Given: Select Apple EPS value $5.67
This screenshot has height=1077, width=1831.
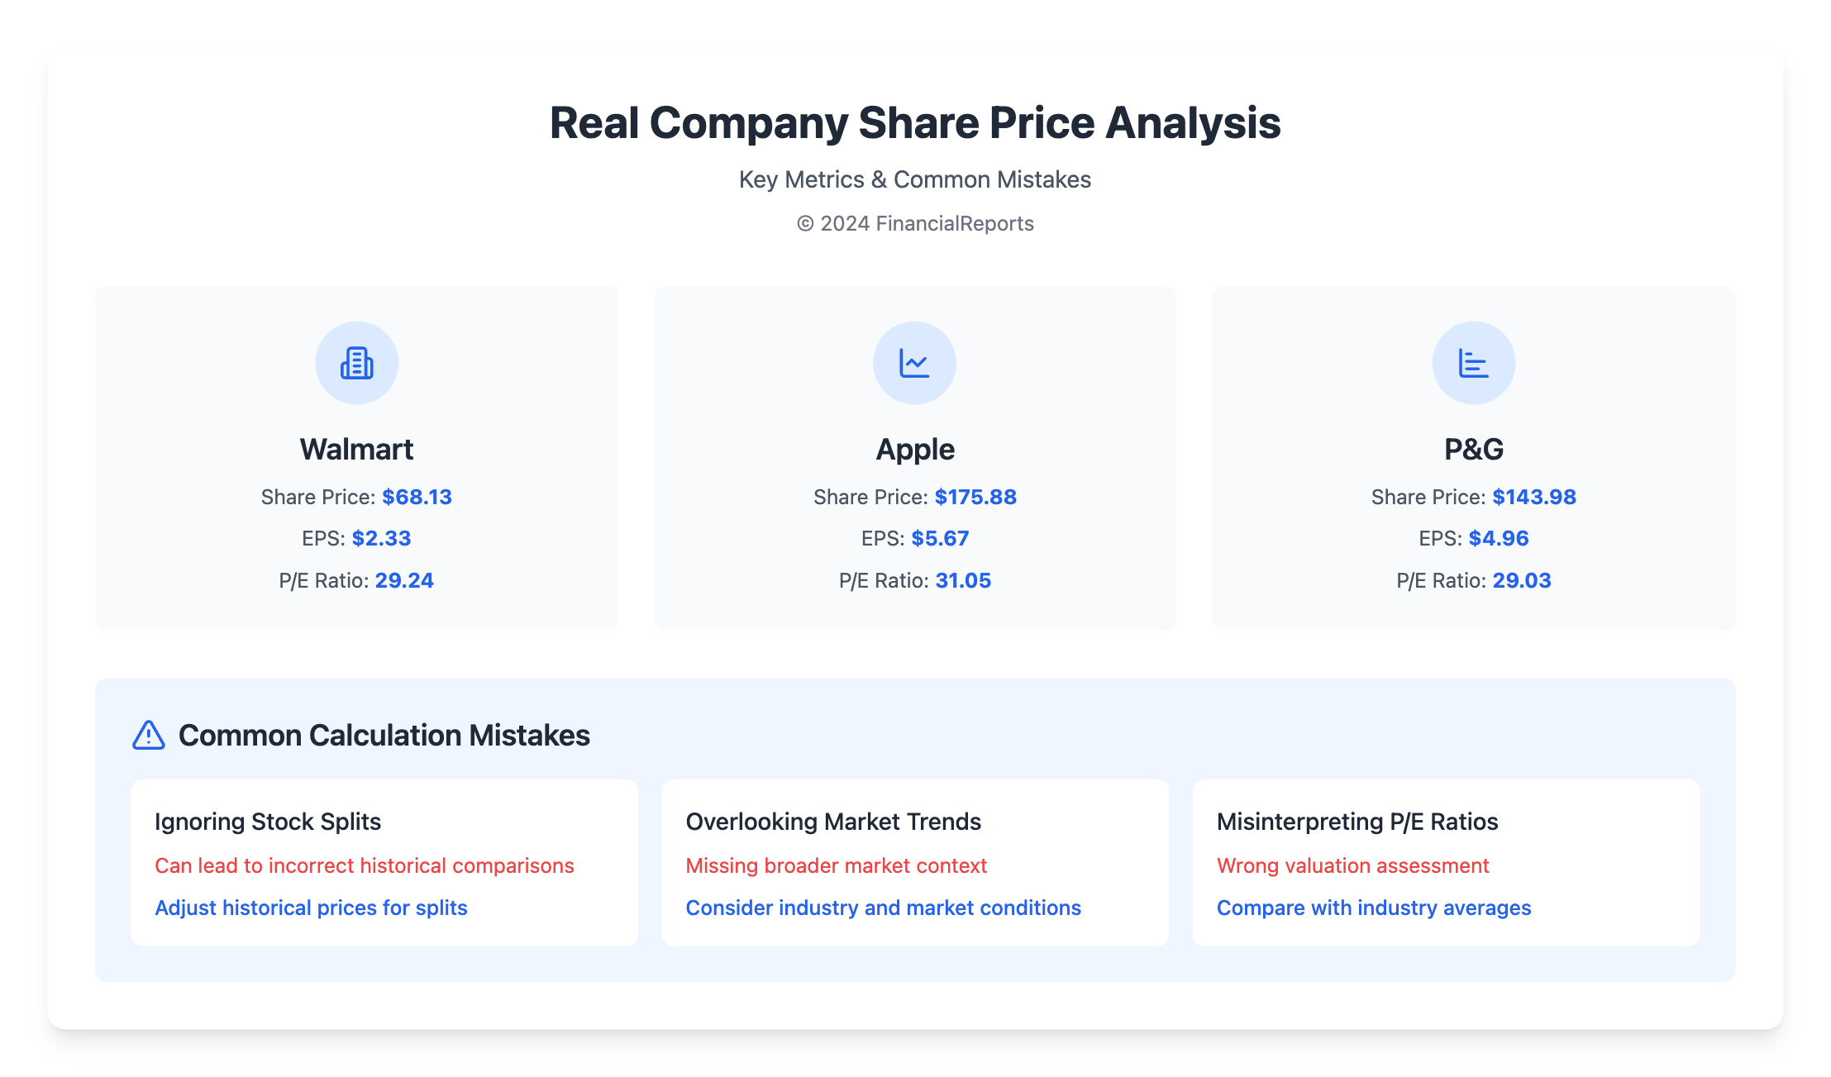Looking at the screenshot, I should pos(940,538).
